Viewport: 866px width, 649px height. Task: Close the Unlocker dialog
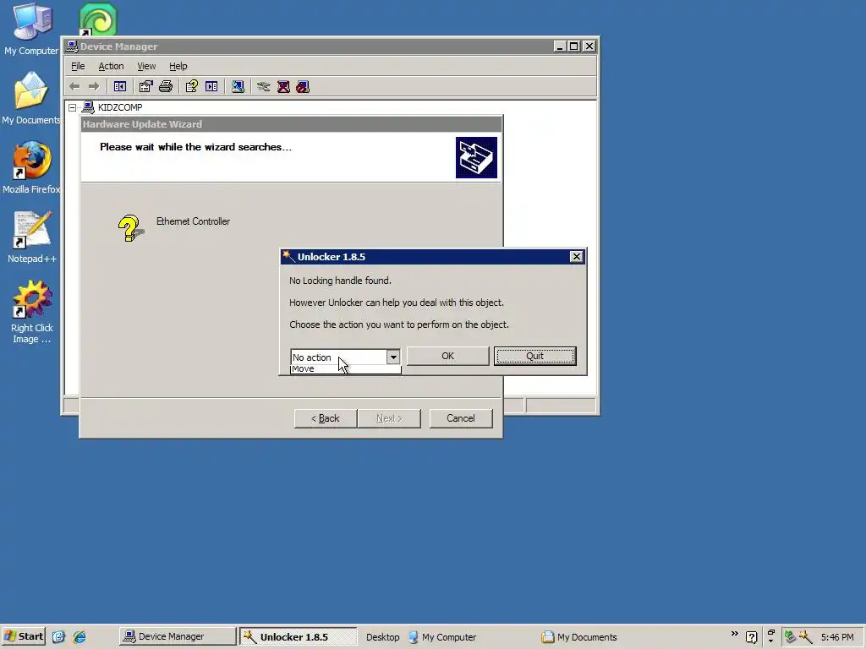coord(576,257)
